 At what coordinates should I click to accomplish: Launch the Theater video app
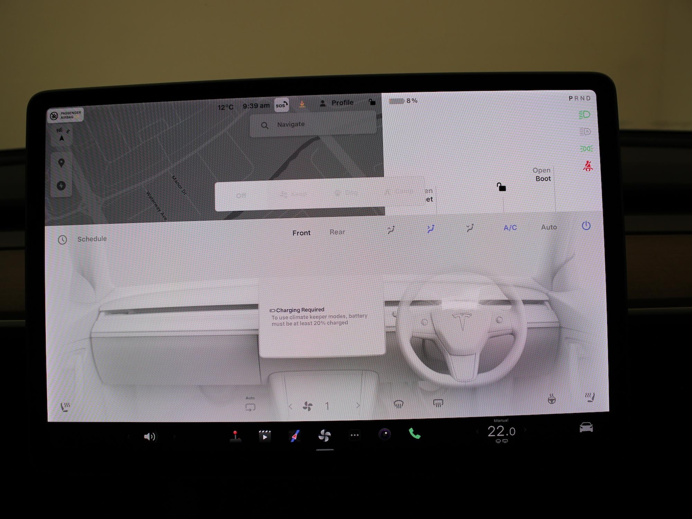coord(265,435)
